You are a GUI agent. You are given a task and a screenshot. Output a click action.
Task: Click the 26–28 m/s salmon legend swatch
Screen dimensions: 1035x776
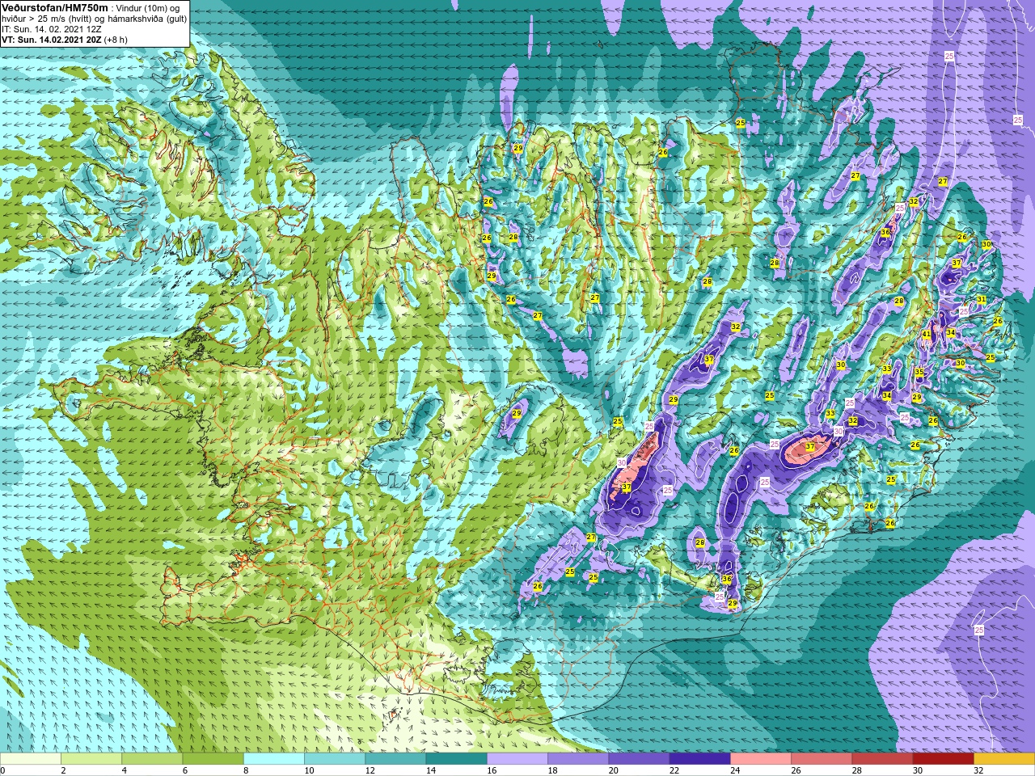(x=822, y=759)
